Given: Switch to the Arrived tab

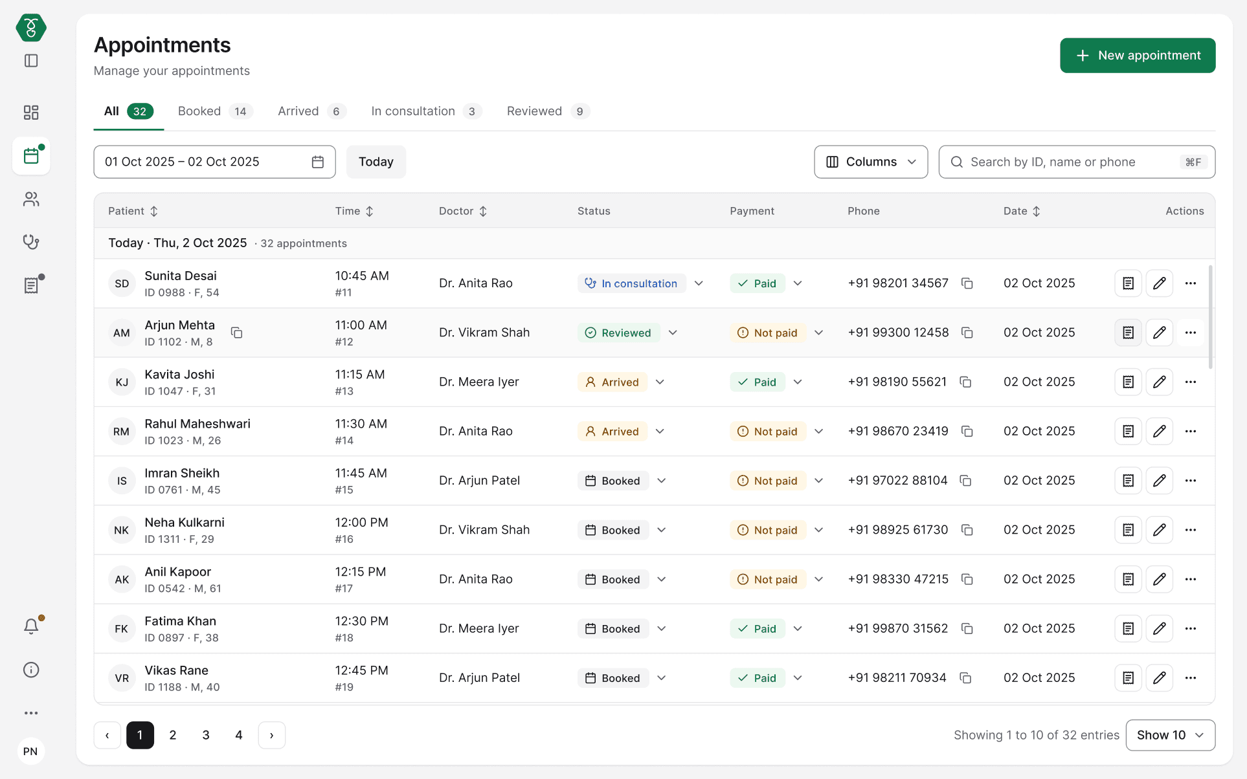Looking at the screenshot, I should 312,111.
